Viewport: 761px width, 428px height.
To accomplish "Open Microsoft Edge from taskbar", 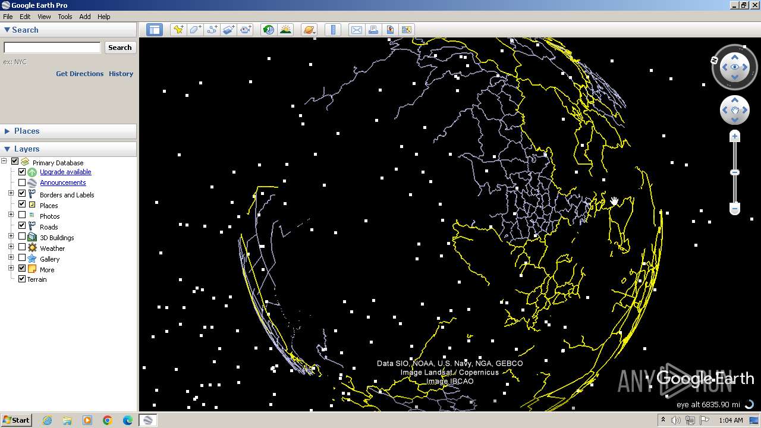I will click(x=127, y=420).
